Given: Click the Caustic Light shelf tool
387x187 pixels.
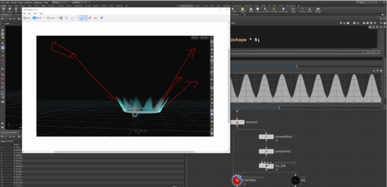Looking at the screenshot, I should click(265, 10).
